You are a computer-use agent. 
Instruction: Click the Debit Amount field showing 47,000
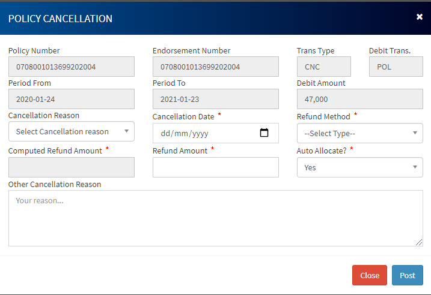click(x=359, y=99)
